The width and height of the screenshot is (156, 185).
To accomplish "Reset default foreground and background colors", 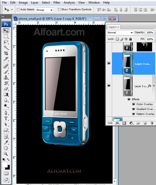I will (4, 160).
